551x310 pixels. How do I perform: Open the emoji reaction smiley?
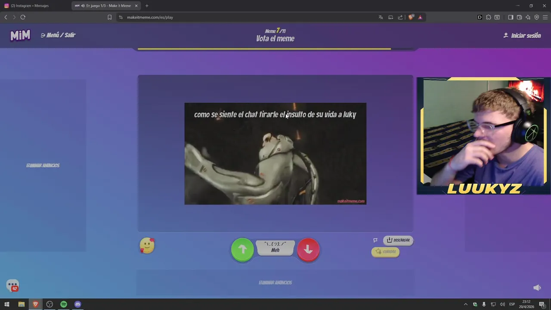pyautogui.click(x=147, y=245)
